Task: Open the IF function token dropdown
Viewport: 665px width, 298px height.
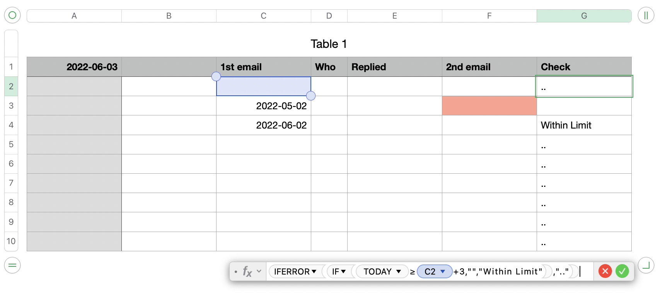Action: [343, 271]
